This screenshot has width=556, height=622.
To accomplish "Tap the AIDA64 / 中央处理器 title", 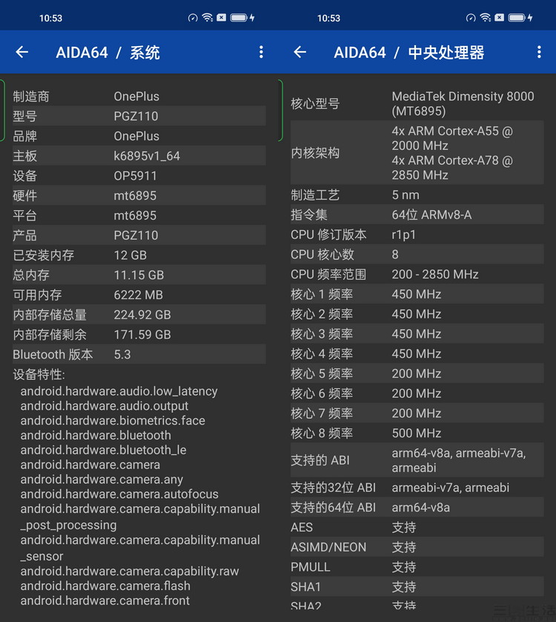I will [x=409, y=53].
